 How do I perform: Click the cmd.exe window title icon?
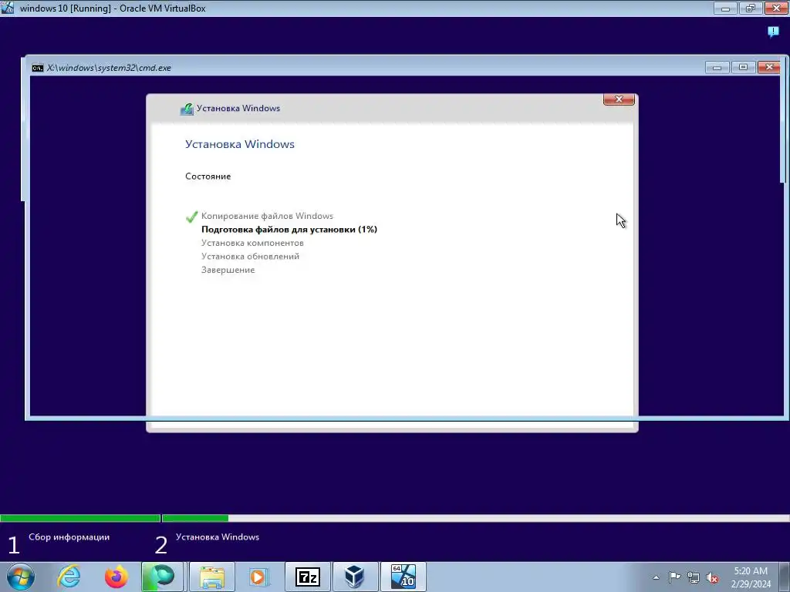point(38,68)
